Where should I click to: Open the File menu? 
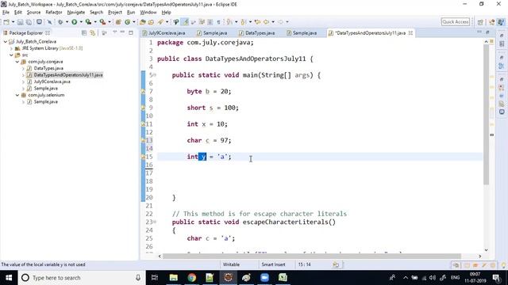tap(6, 13)
